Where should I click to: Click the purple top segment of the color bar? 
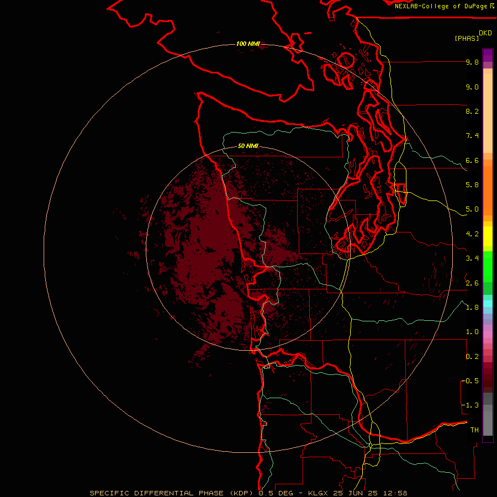488,55
